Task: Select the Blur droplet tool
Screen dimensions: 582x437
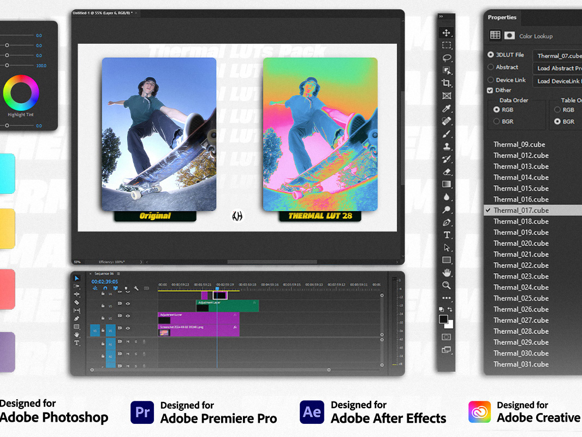Action: point(446,197)
